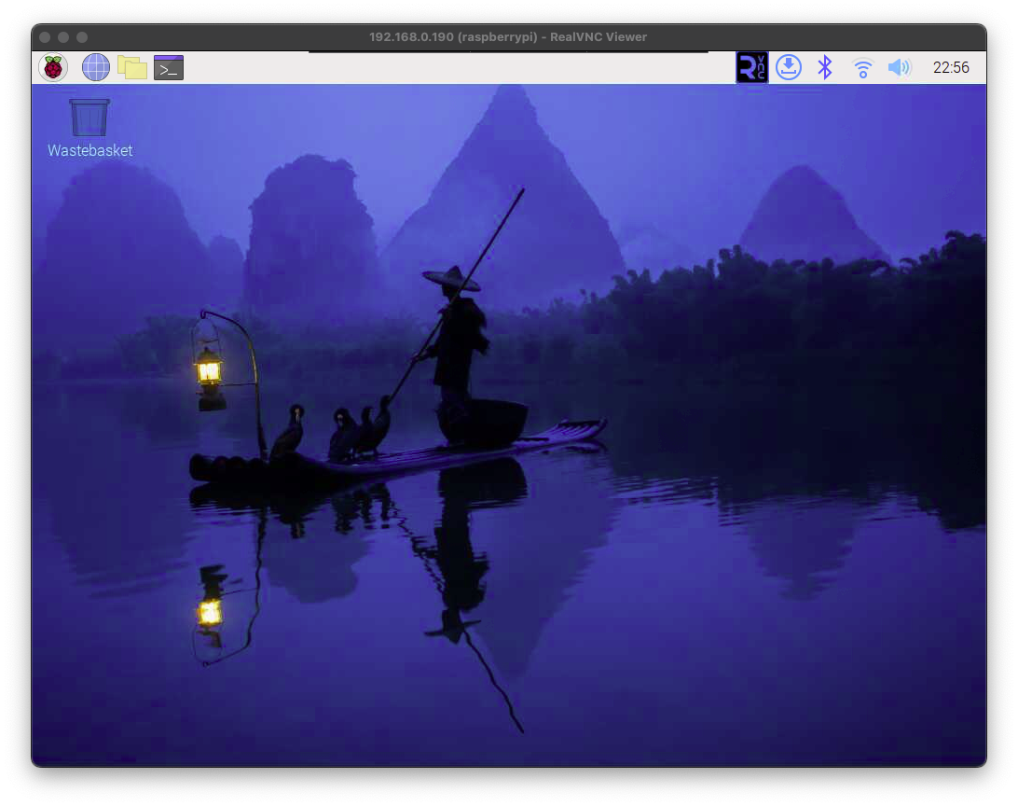Launch the web browser globe icon
Viewport: 1018px width, 806px height.
point(96,67)
